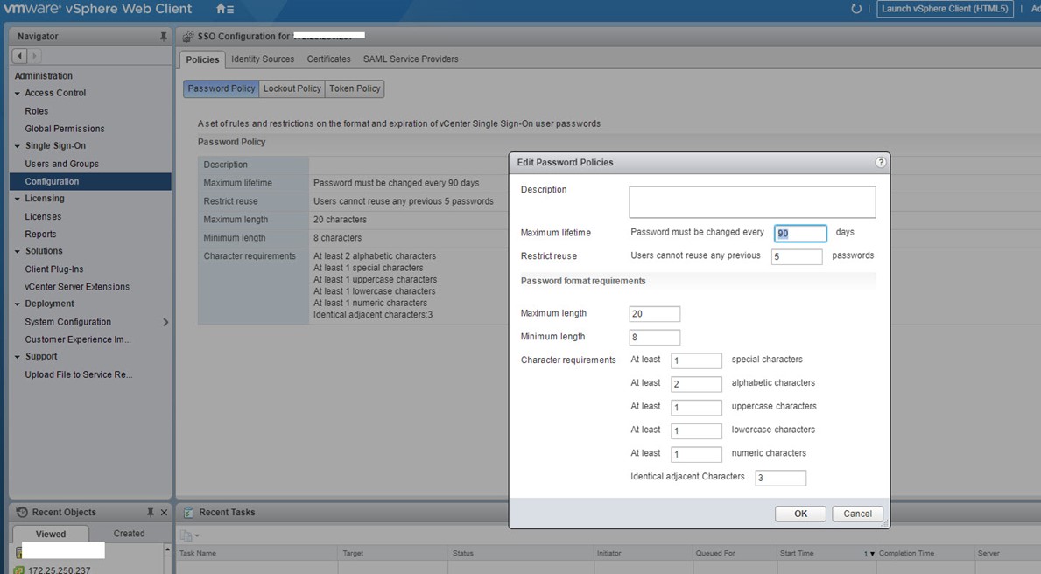Open Reports in the Navigator
Viewport: 1041px width, 574px height.
pyautogui.click(x=40, y=234)
